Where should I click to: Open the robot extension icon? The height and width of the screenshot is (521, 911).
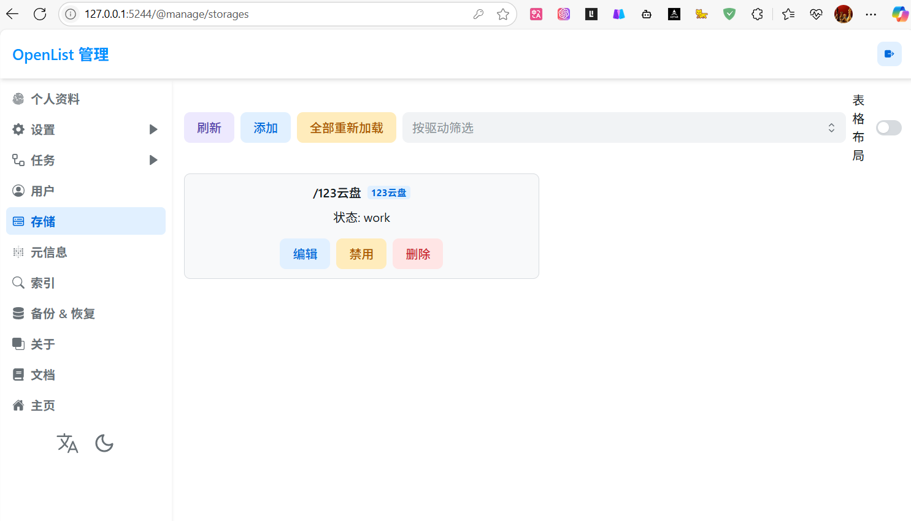pos(647,14)
